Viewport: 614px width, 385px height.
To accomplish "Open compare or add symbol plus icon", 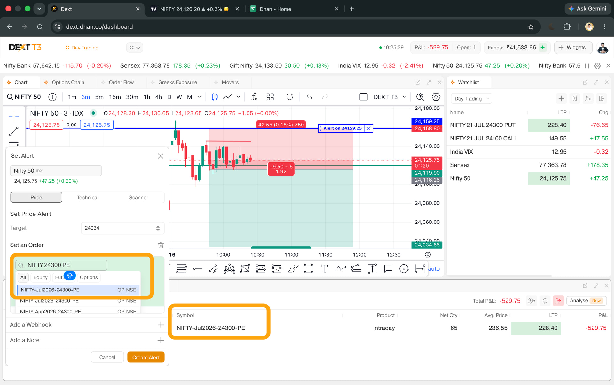I will [52, 97].
